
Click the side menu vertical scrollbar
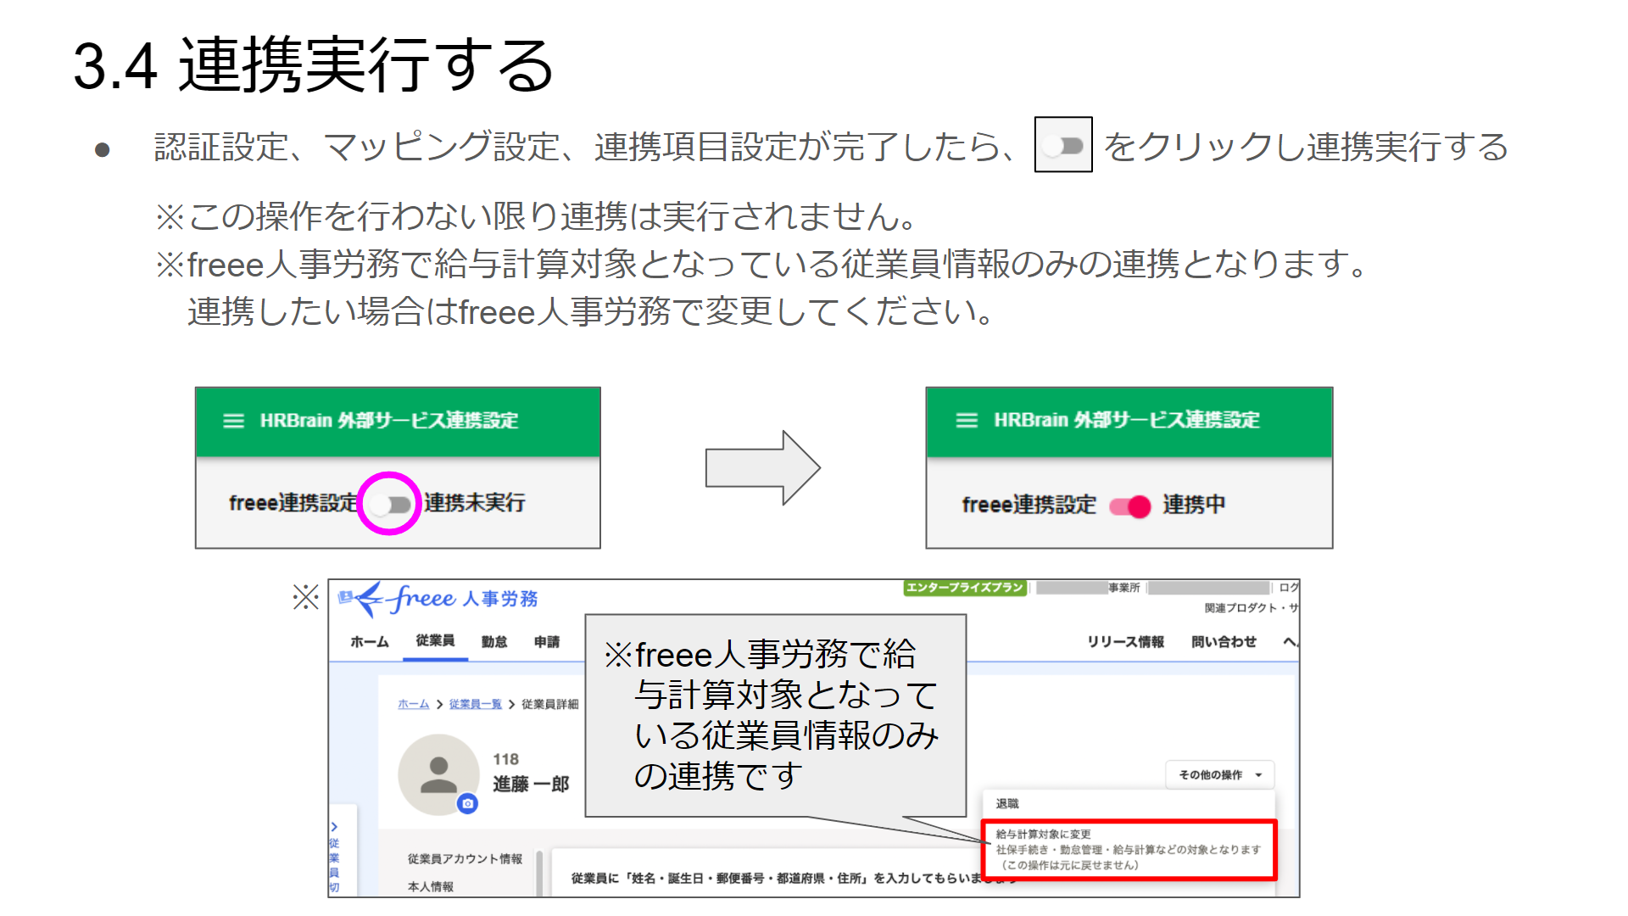(539, 874)
